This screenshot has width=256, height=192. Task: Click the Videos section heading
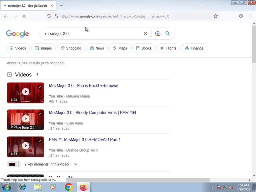pyautogui.click(x=23, y=74)
